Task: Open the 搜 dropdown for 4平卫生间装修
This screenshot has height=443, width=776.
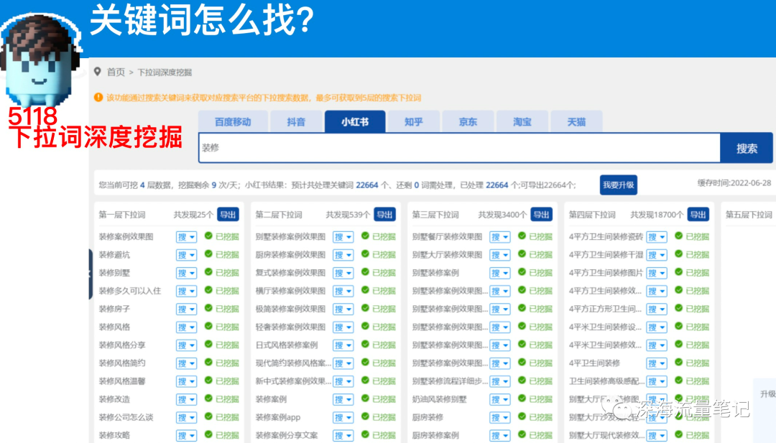Action: 657,363
